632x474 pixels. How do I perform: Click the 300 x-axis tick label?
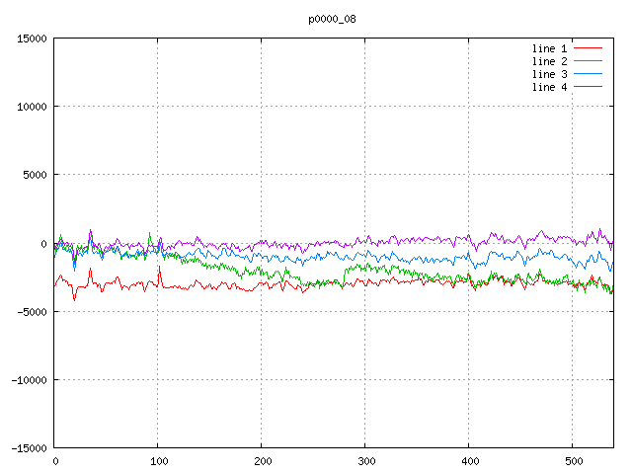[x=365, y=461]
